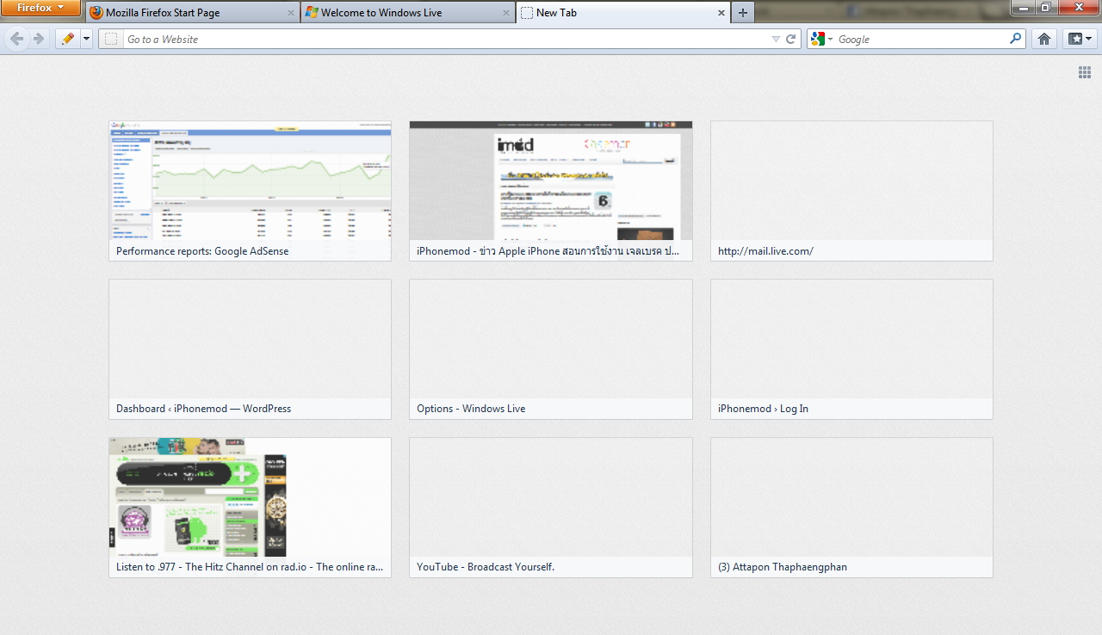
Task: Click the reload page icon
Action: (791, 39)
